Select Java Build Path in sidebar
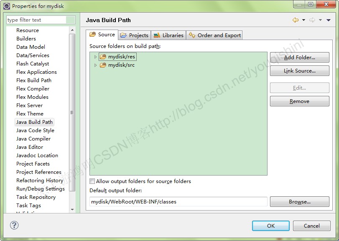The image size is (339, 241). (34, 122)
